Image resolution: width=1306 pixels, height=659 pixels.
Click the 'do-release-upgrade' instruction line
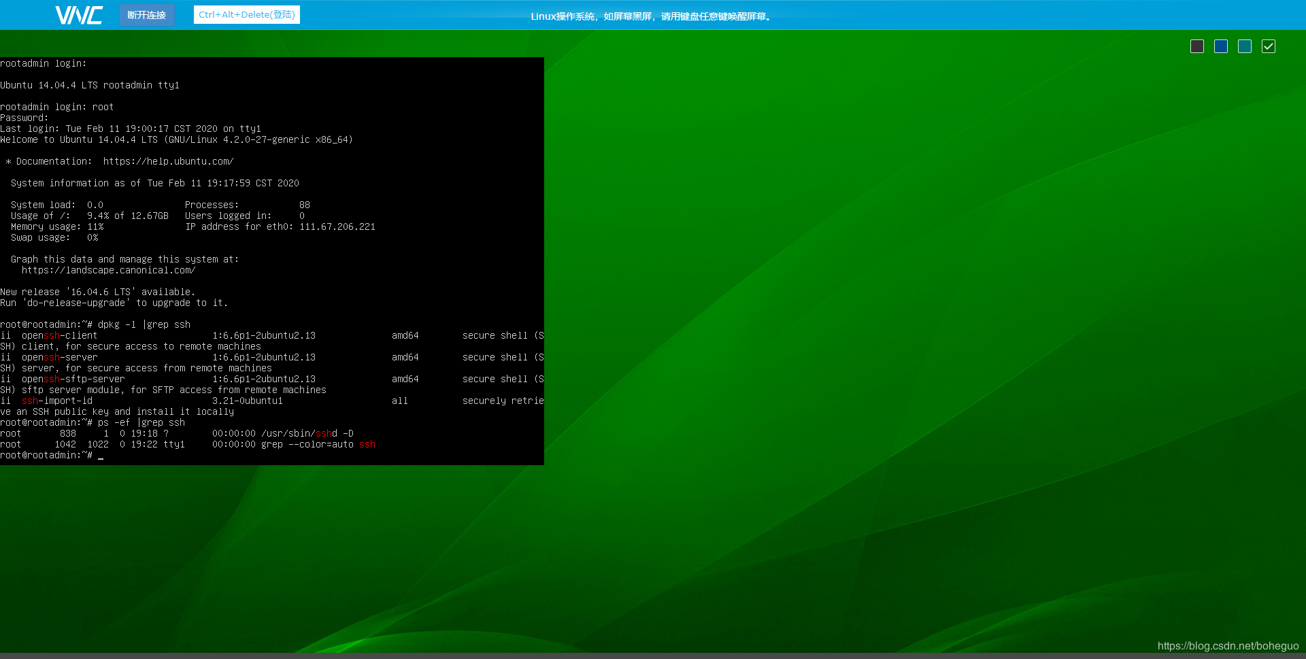point(114,303)
